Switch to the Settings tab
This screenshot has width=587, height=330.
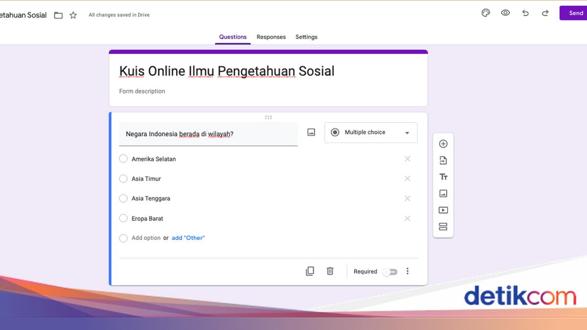[x=306, y=37]
